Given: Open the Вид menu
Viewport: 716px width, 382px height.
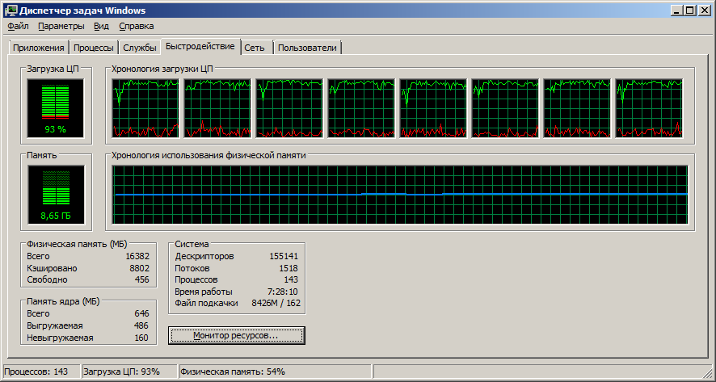Looking at the screenshot, I should (101, 27).
